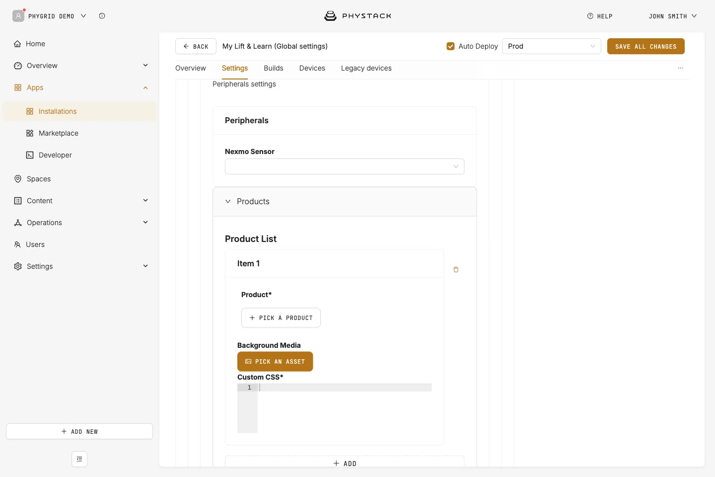Delete Item 1 with the trash icon
Image resolution: width=715 pixels, height=477 pixels.
(x=456, y=270)
